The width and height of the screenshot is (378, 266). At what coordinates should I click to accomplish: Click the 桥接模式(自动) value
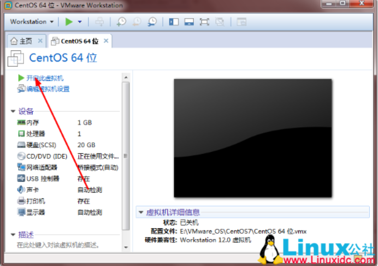point(98,167)
